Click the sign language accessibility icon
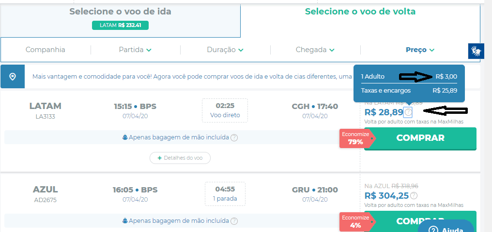Image resolution: width=492 pixels, height=232 pixels. 474,51
